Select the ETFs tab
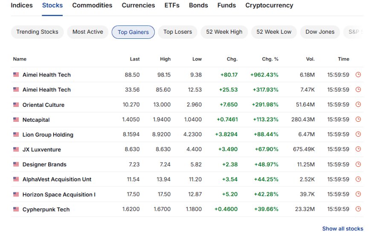This screenshot has width=371, height=238. [172, 5]
